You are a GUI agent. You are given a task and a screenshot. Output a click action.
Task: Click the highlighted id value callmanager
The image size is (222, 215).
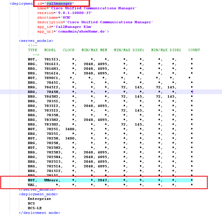click(x=59, y=3)
